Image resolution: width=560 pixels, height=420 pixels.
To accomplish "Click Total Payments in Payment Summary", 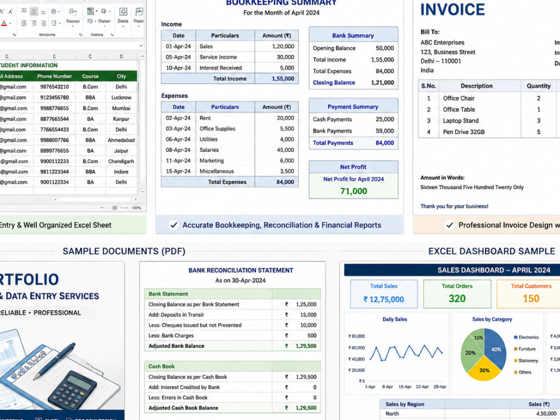I will [353, 143].
